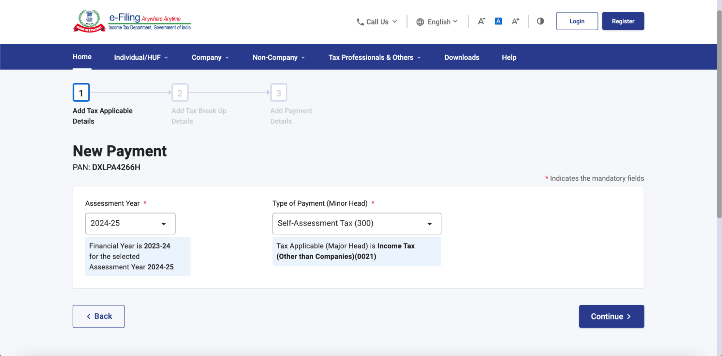The height and width of the screenshot is (356, 722).
Task: Open the Assessment Year 2024-25 dropdown
Action: (130, 223)
